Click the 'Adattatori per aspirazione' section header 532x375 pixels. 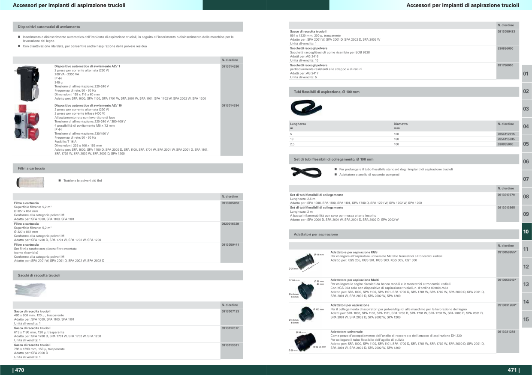point(404,234)
